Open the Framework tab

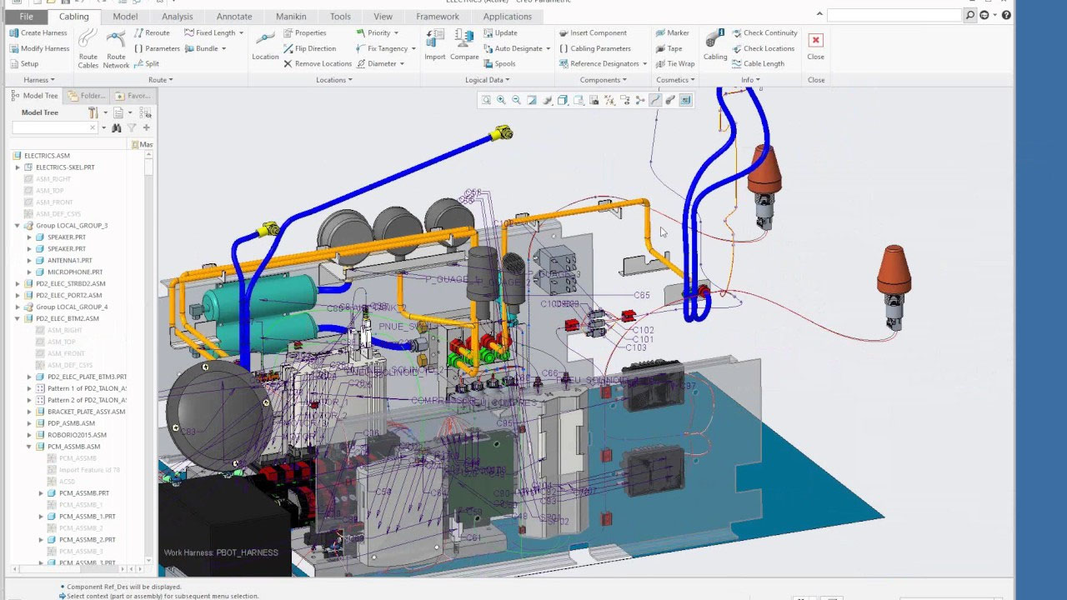coord(438,16)
